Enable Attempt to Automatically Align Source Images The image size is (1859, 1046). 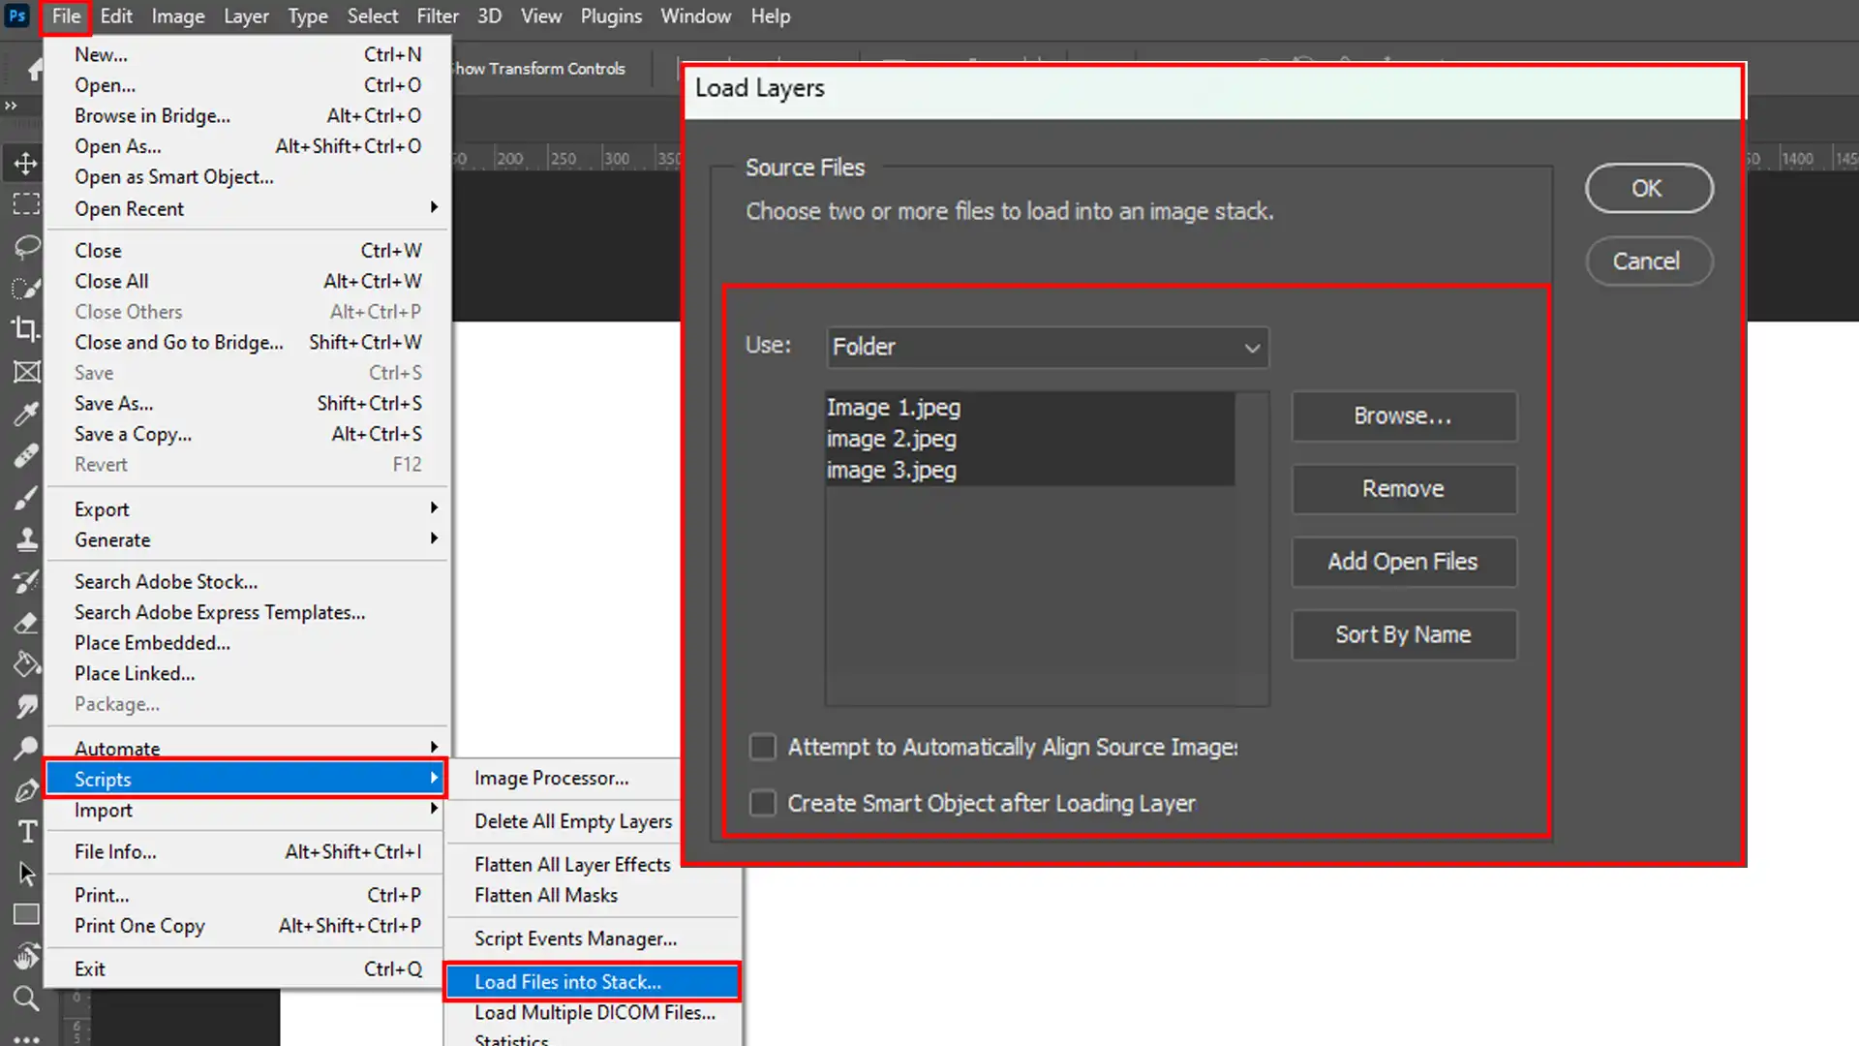763,747
